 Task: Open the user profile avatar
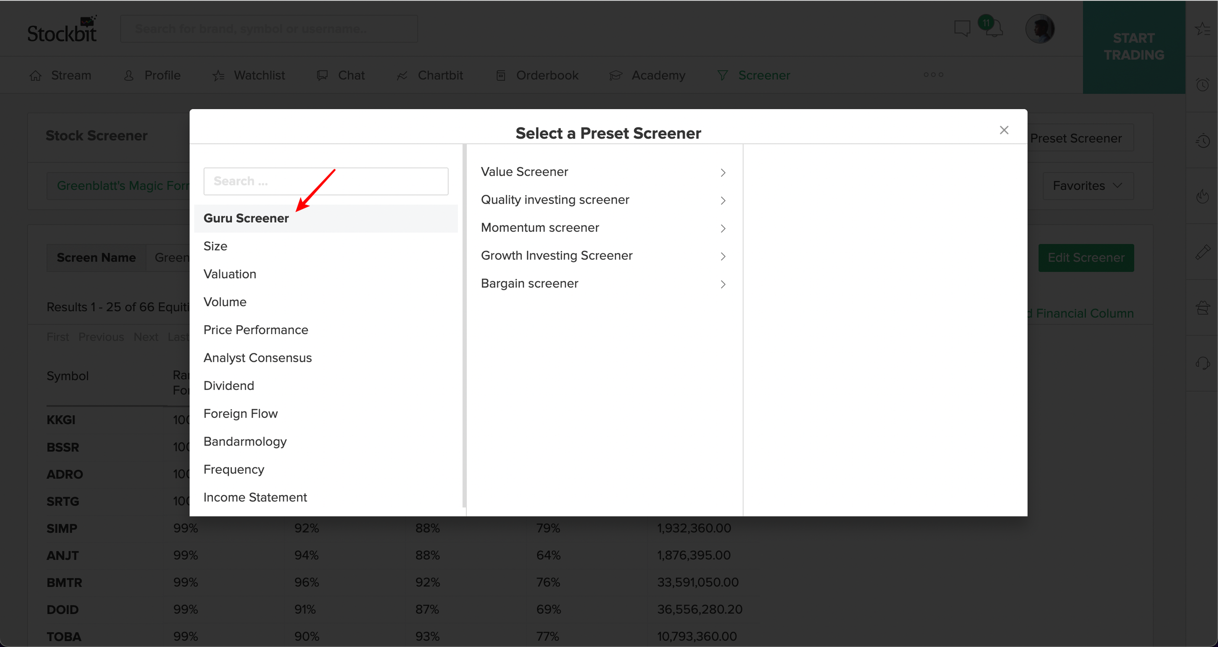coord(1040,28)
